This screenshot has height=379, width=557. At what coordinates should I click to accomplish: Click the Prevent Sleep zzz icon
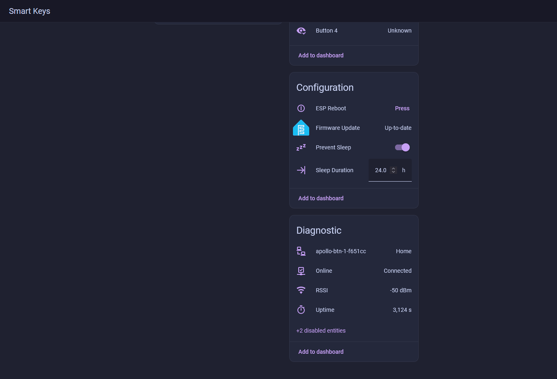click(301, 147)
